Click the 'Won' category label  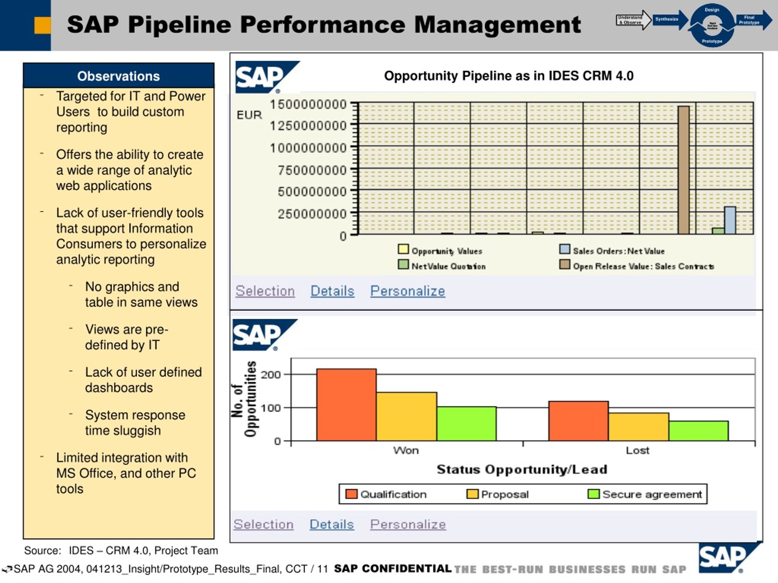[x=406, y=450]
